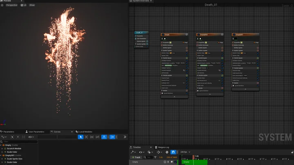Click the first curve value input field
The height and width of the screenshot is (165, 294).
tap(47, 137)
